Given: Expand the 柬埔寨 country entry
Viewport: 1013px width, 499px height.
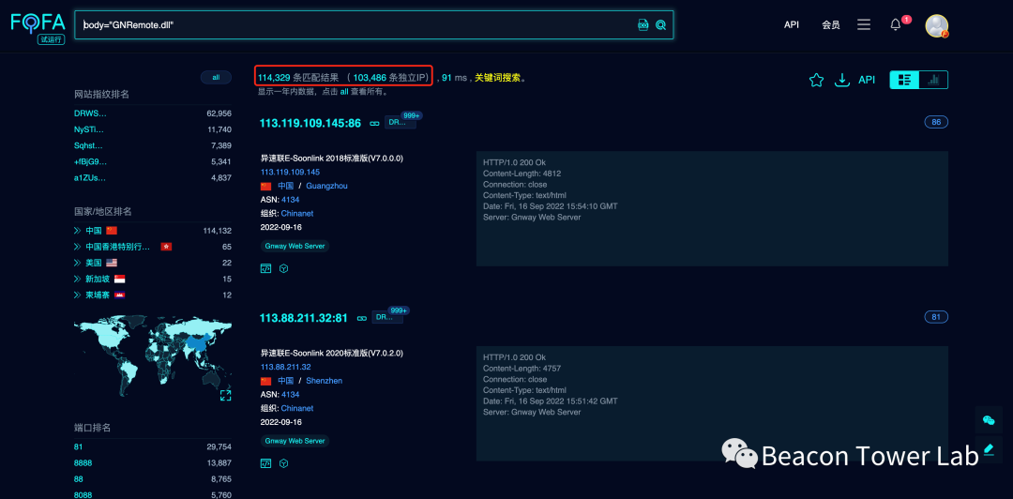Looking at the screenshot, I should pyautogui.click(x=78, y=295).
